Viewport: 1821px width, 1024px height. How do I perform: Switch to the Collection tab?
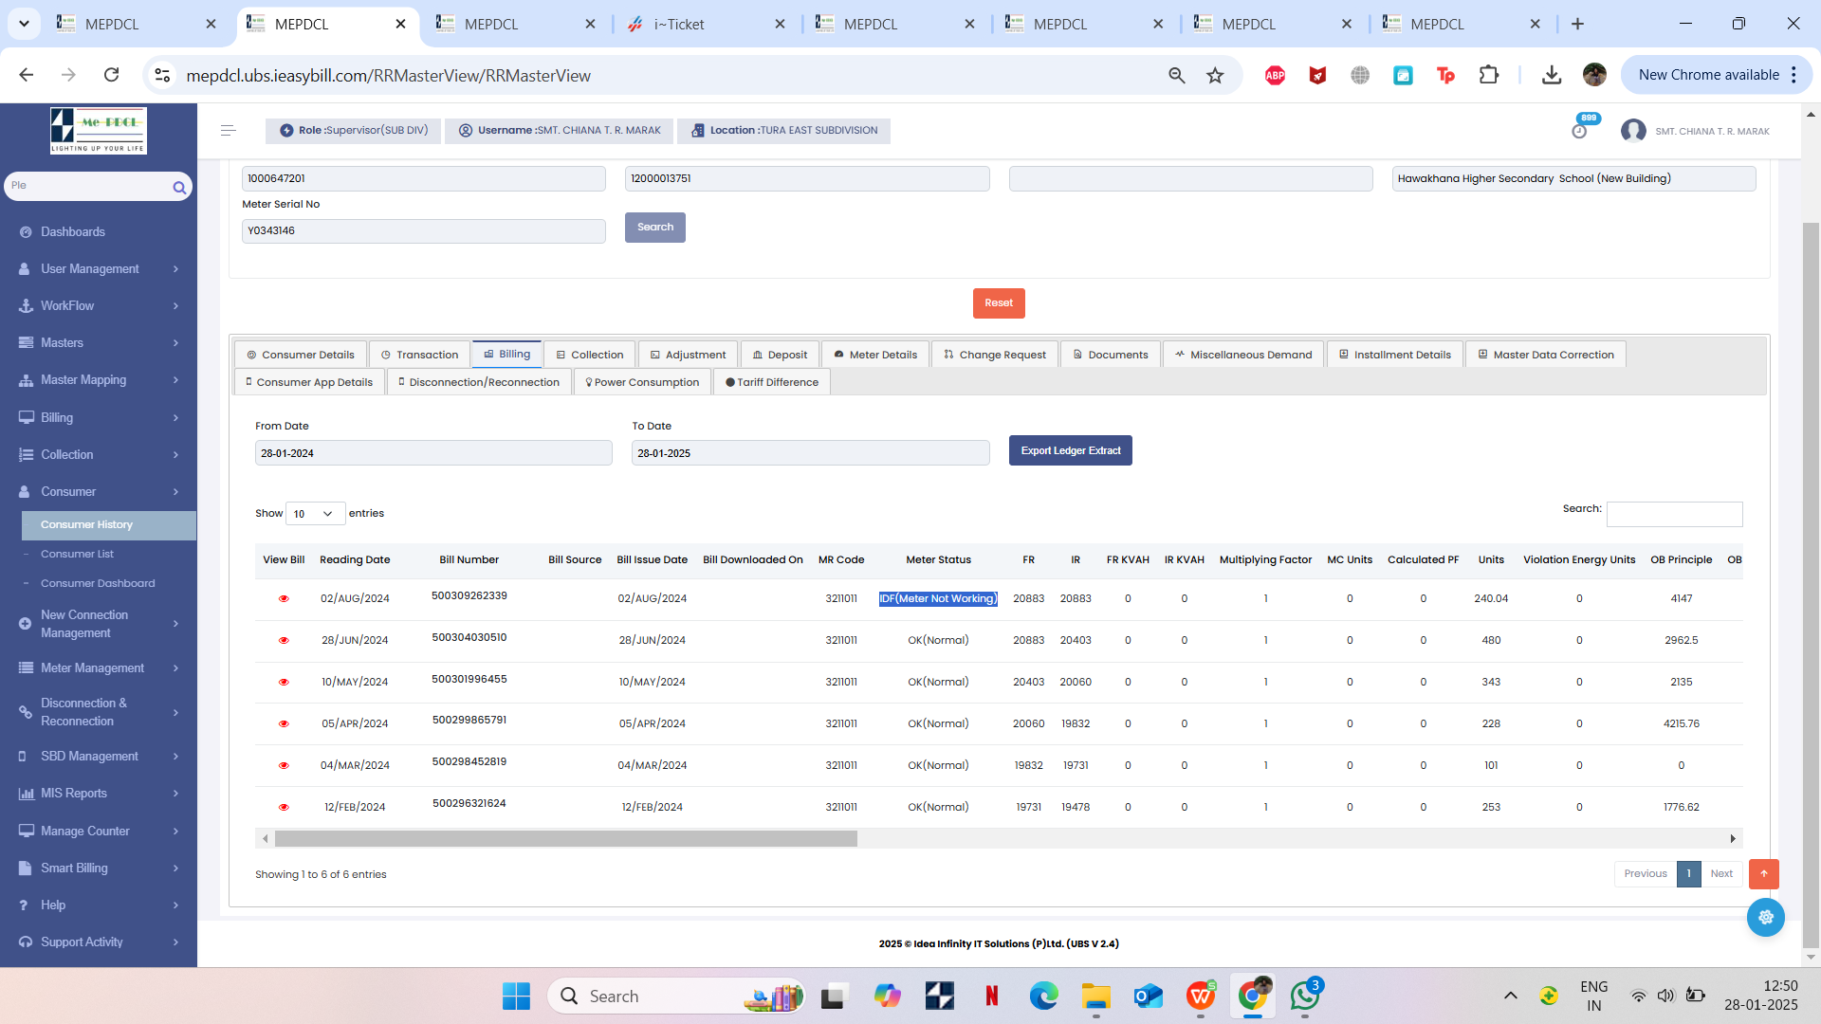(589, 355)
